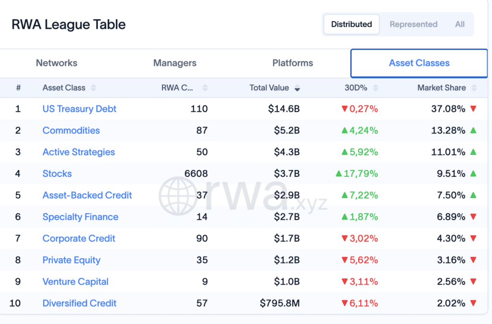The height and width of the screenshot is (324, 492).
Task: Click the Market Share column header text
Action: [x=442, y=87]
